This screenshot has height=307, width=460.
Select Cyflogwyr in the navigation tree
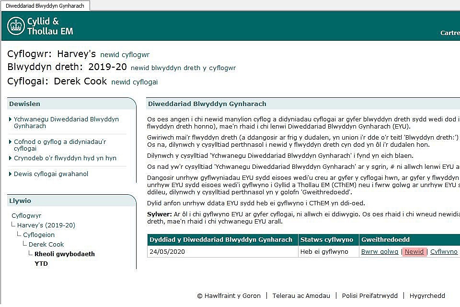coord(26,215)
